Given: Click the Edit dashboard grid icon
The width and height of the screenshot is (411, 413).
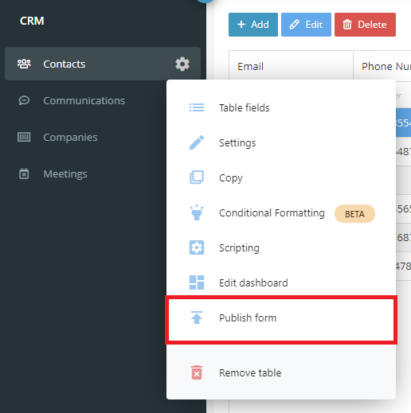Looking at the screenshot, I should (197, 282).
